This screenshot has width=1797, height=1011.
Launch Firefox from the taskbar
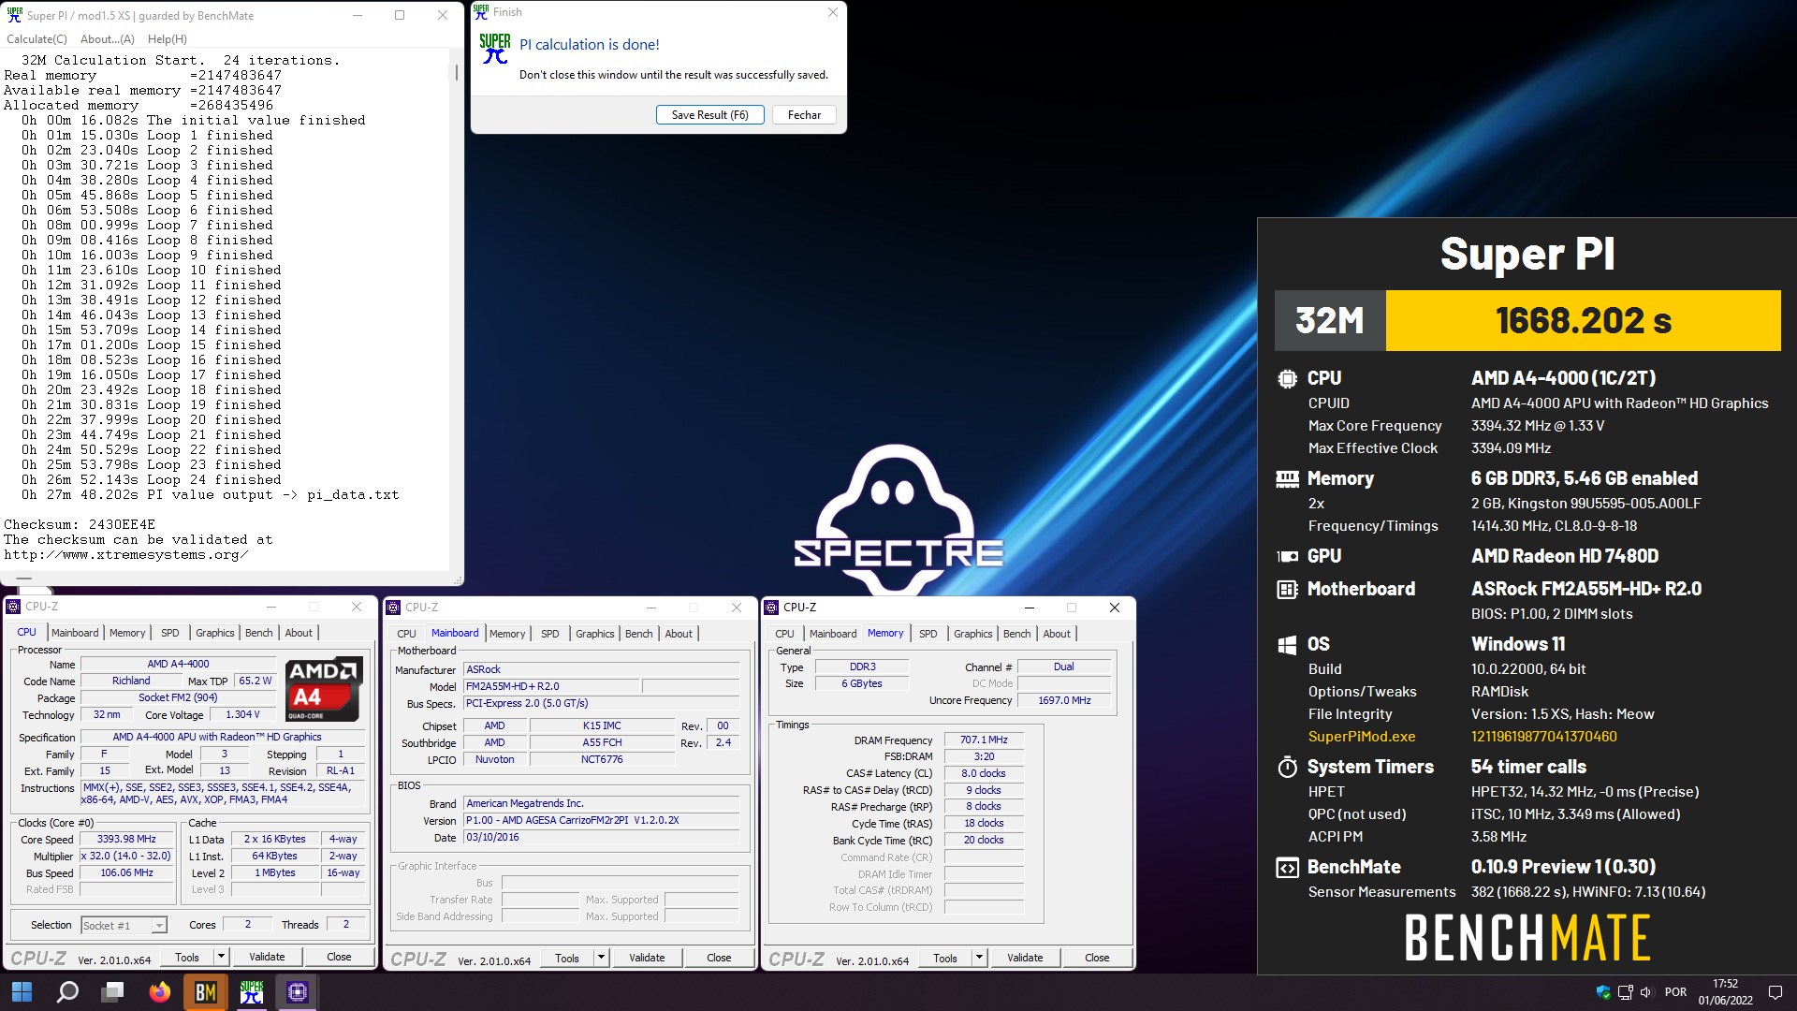click(x=160, y=991)
